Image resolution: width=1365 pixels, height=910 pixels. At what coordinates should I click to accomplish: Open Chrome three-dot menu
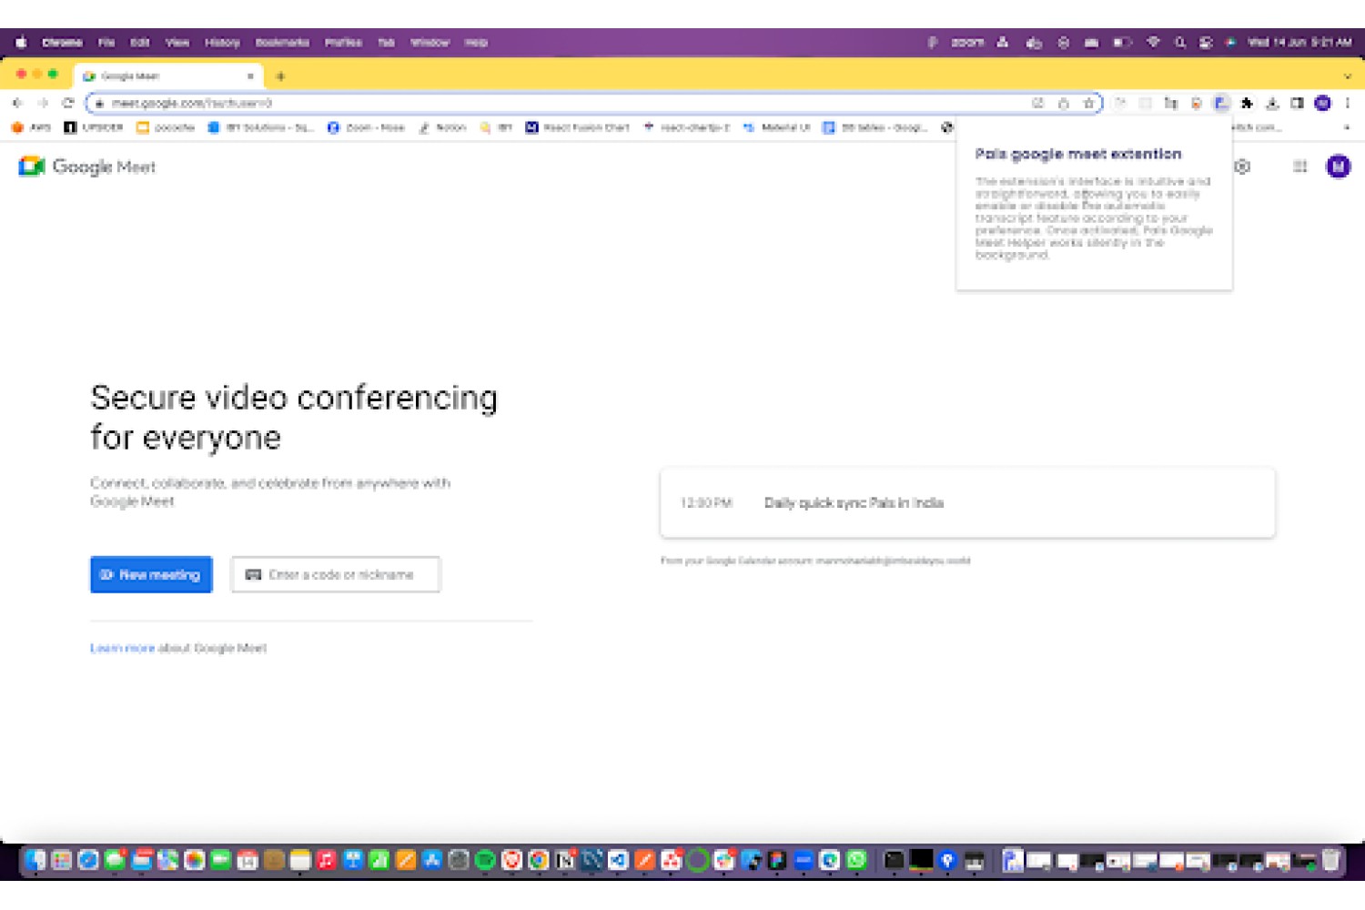pos(1348,103)
